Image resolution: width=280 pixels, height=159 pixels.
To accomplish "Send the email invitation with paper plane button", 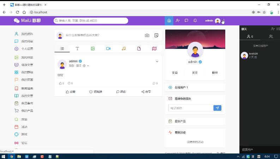I will click(217, 108).
